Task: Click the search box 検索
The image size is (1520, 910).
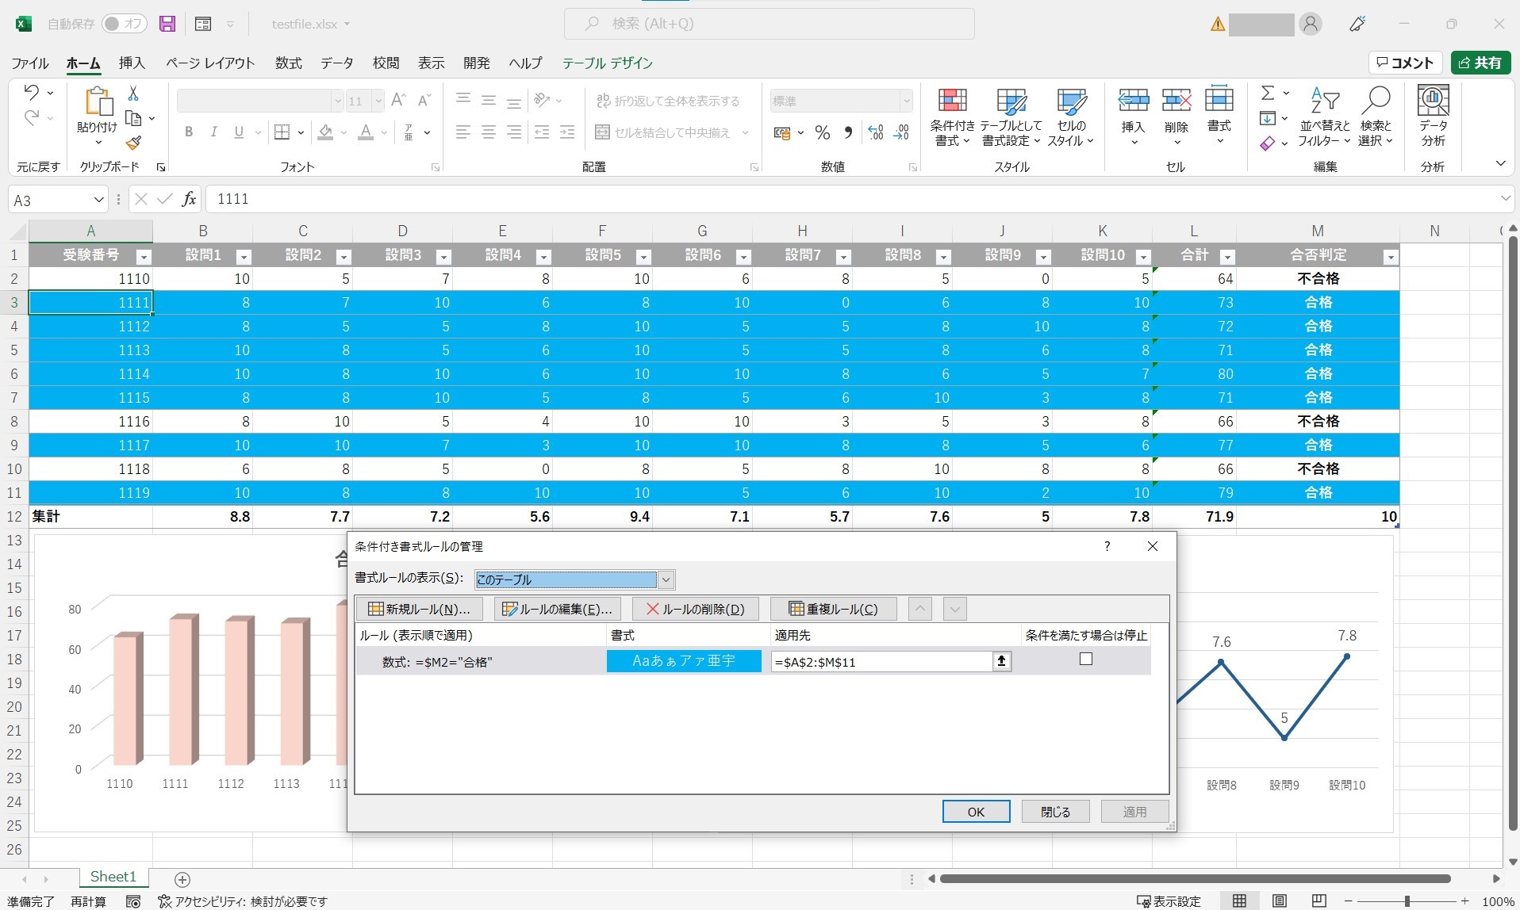Action: click(770, 24)
